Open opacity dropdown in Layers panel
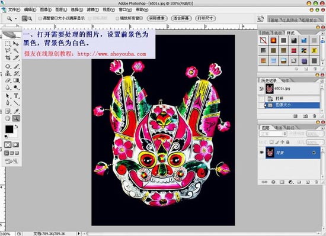 click(315, 134)
